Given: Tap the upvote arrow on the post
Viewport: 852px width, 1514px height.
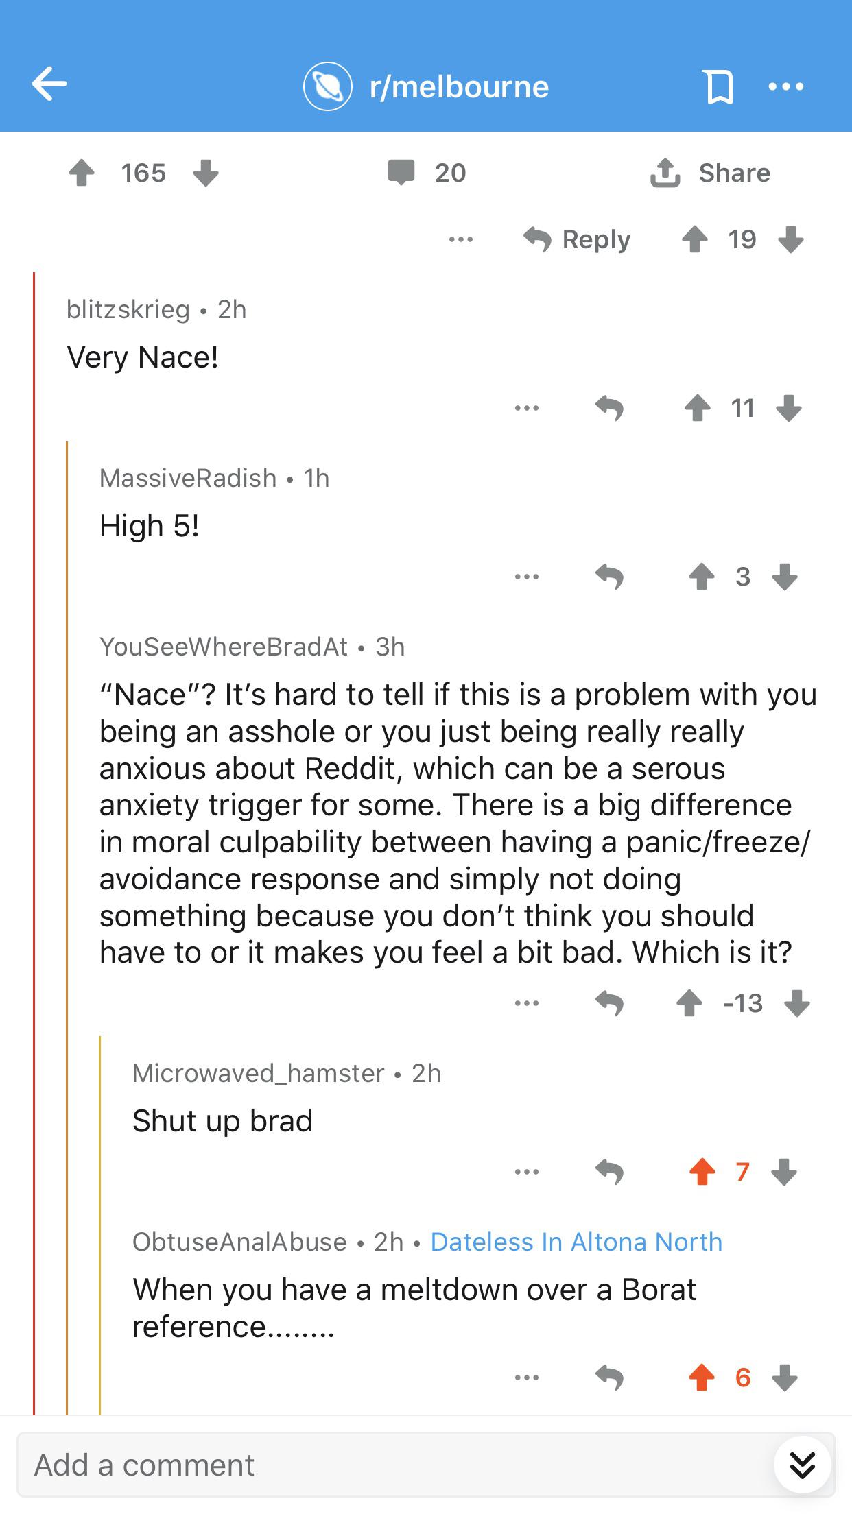Looking at the screenshot, I should pyautogui.click(x=82, y=173).
